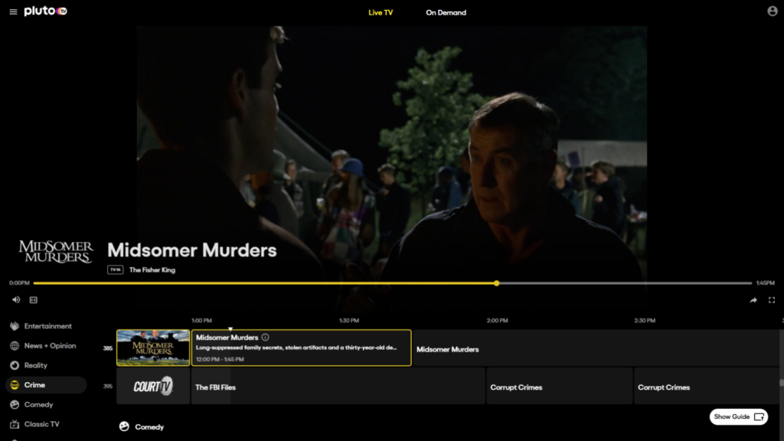Toggle closed captions icon

34,300
